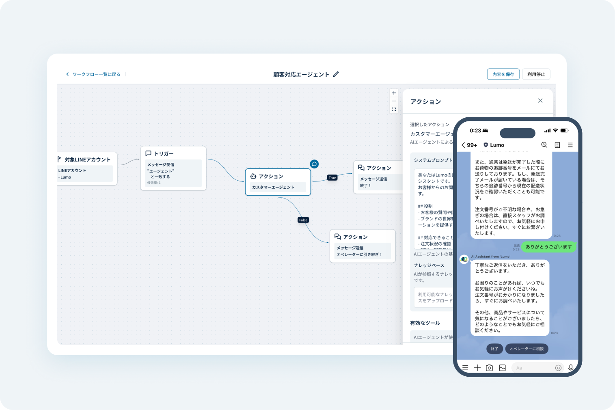Image resolution: width=615 pixels, height=410 pixels.
Task: Zoom out on canvas with minus icon
Action: 394,101
